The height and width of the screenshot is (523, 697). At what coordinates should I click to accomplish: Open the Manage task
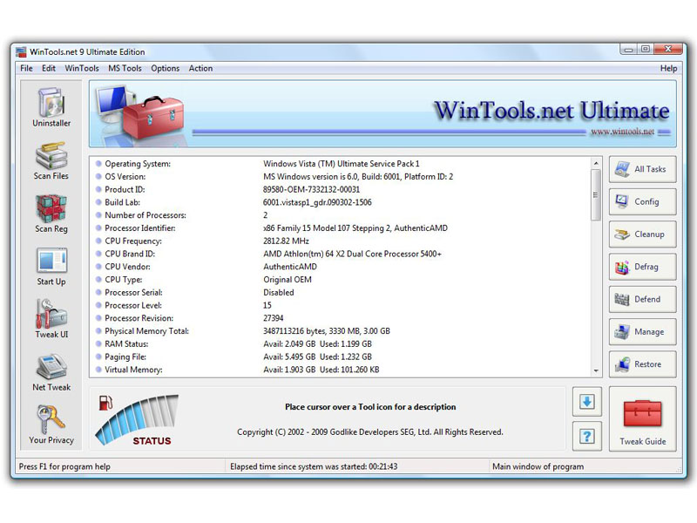(x=642, y=331)
